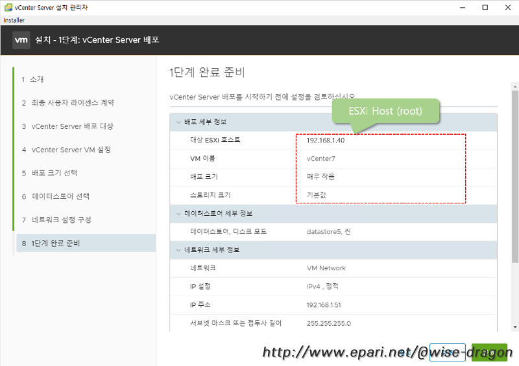Click the IP 주소 label
Viewport: 519px width, 366px height.
pos(200,305)
